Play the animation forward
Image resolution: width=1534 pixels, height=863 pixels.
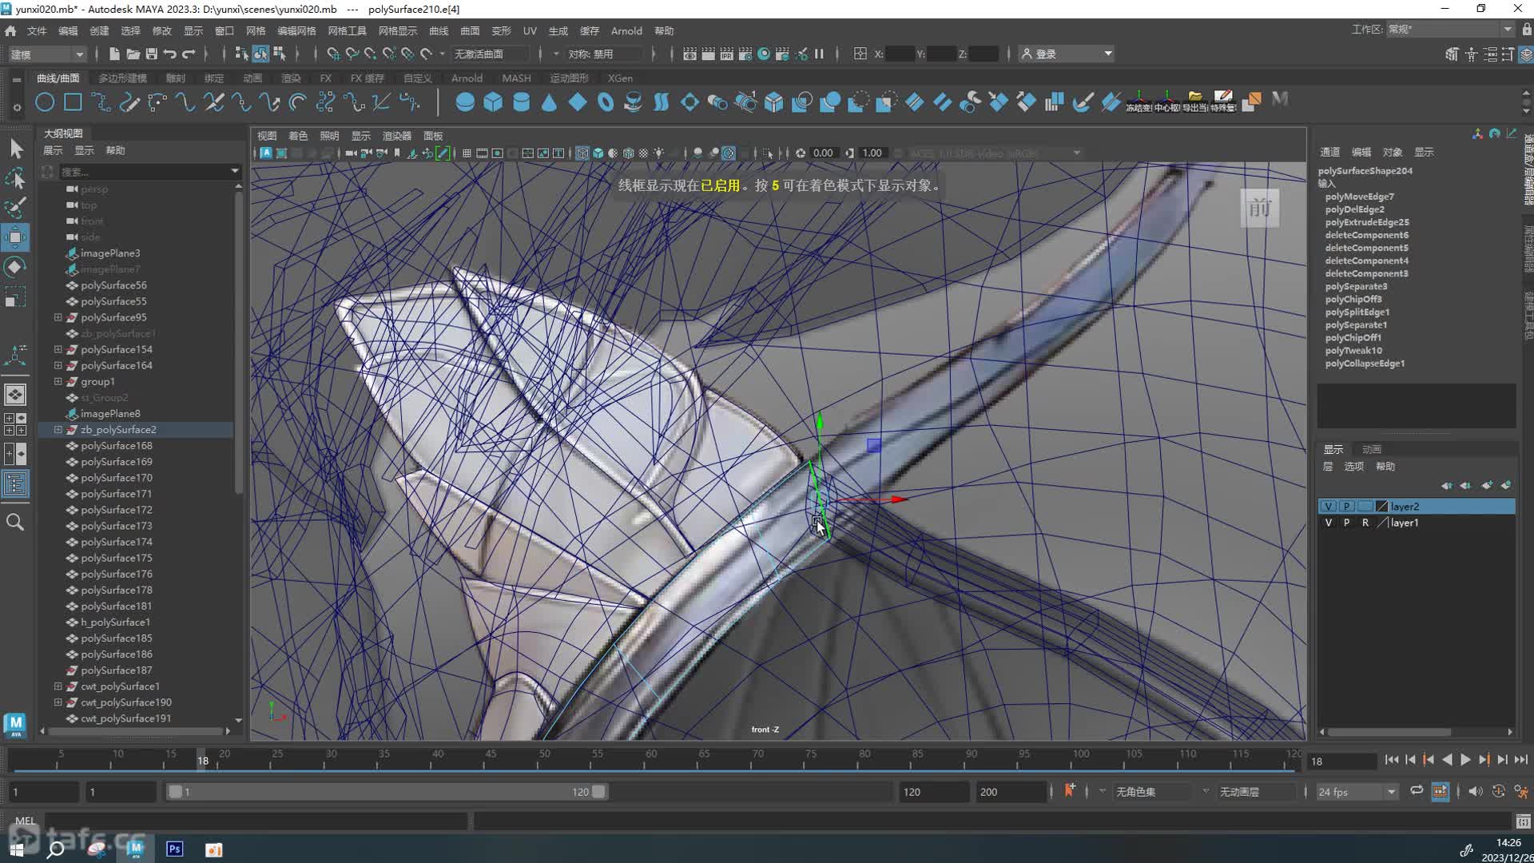1465,761
